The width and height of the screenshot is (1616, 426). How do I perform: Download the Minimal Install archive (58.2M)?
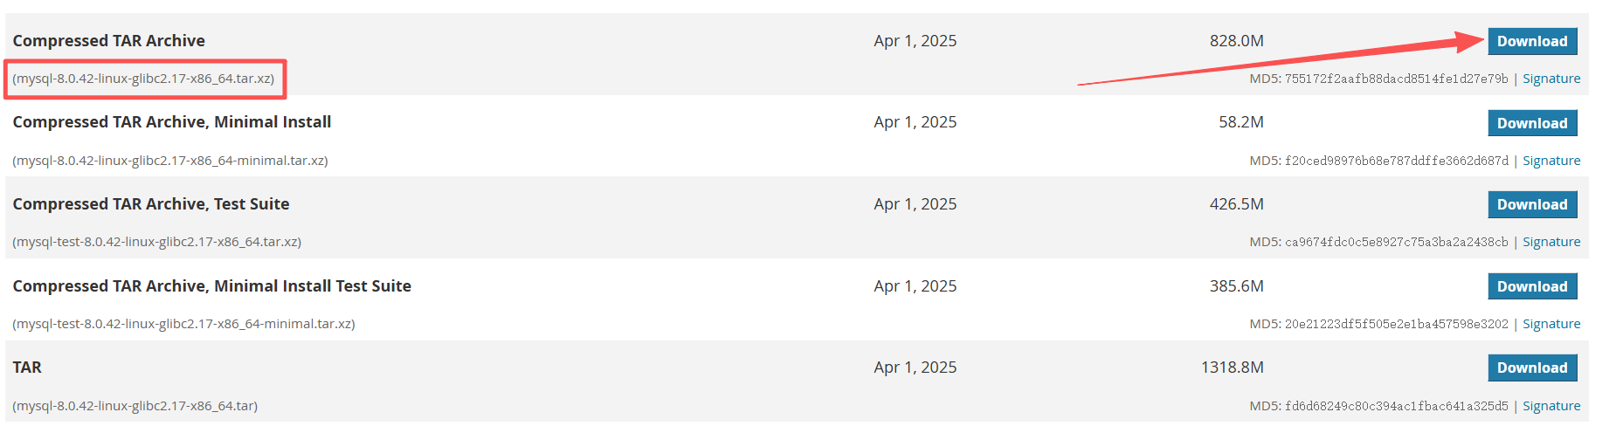click(x=1532, y=123)
